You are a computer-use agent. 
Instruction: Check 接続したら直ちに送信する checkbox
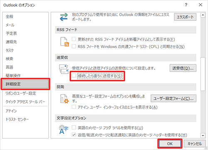click(74, 76)
